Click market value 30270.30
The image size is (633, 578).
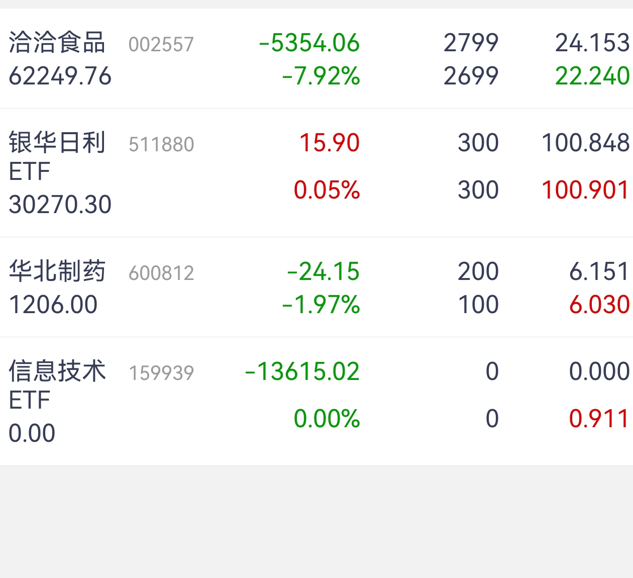[x=60, y=205]
